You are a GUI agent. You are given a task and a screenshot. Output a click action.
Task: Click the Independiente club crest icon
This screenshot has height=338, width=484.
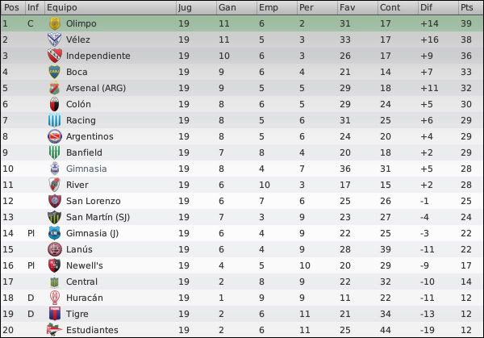point(55,56)
